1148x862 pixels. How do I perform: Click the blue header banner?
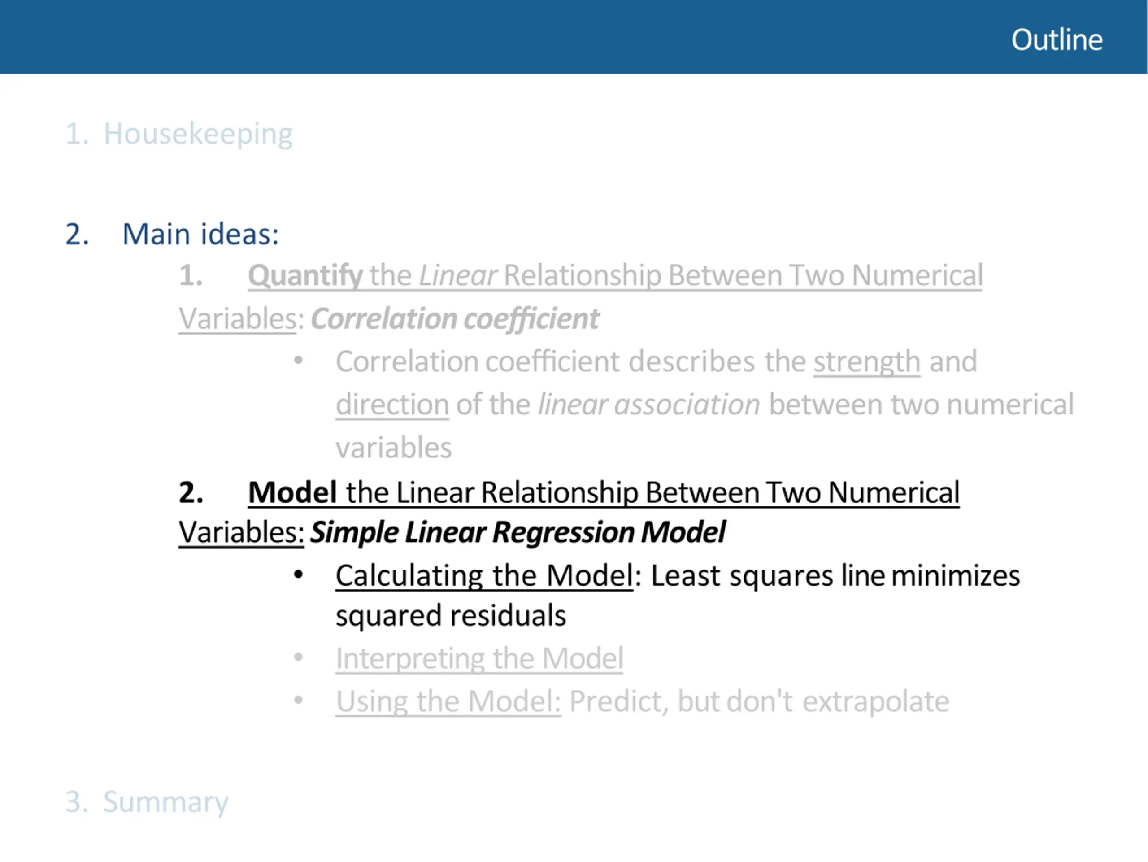pyautogui.click(x=574, y=37)
